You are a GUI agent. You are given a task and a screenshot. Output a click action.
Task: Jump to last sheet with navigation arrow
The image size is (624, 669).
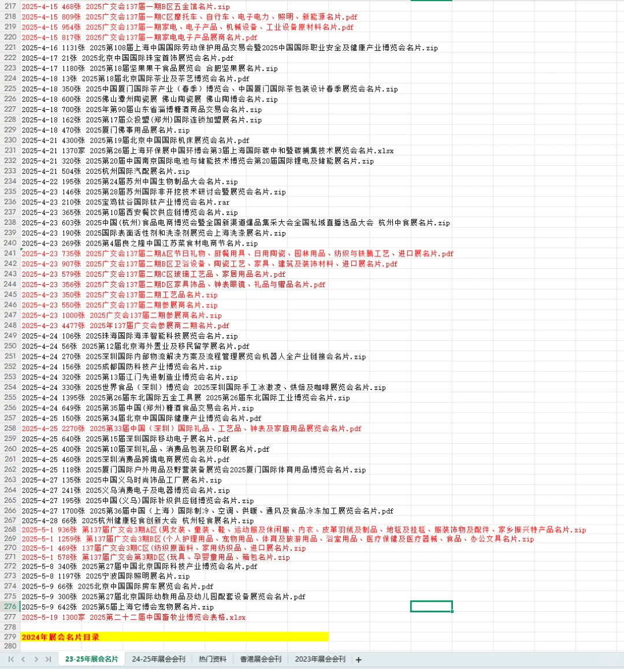(48, 659)
